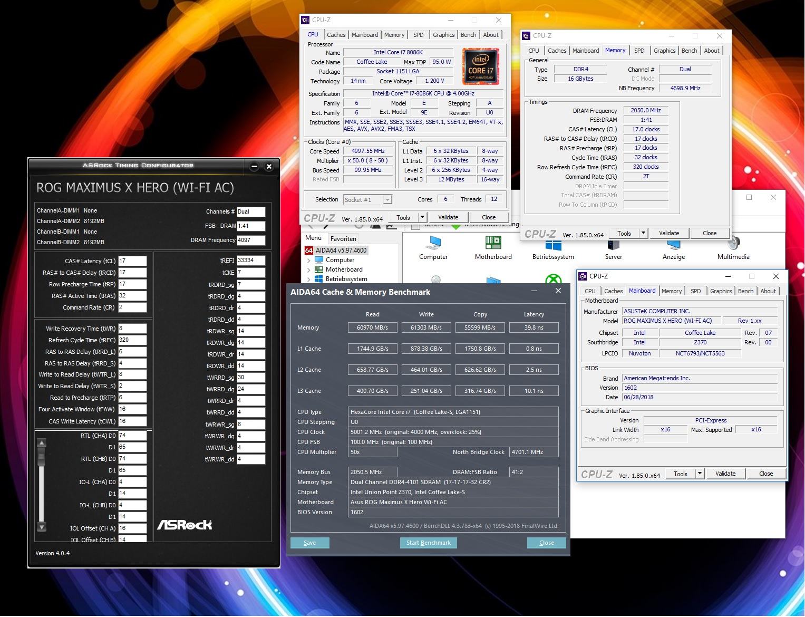805x617 pixels.
Task: Click BIOS Date 06/28/2018 in CPU-Z Mainboard
Action: pos(700,397)
